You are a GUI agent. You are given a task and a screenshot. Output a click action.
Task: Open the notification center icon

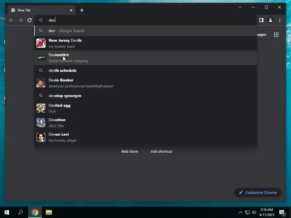click(282, 213)
